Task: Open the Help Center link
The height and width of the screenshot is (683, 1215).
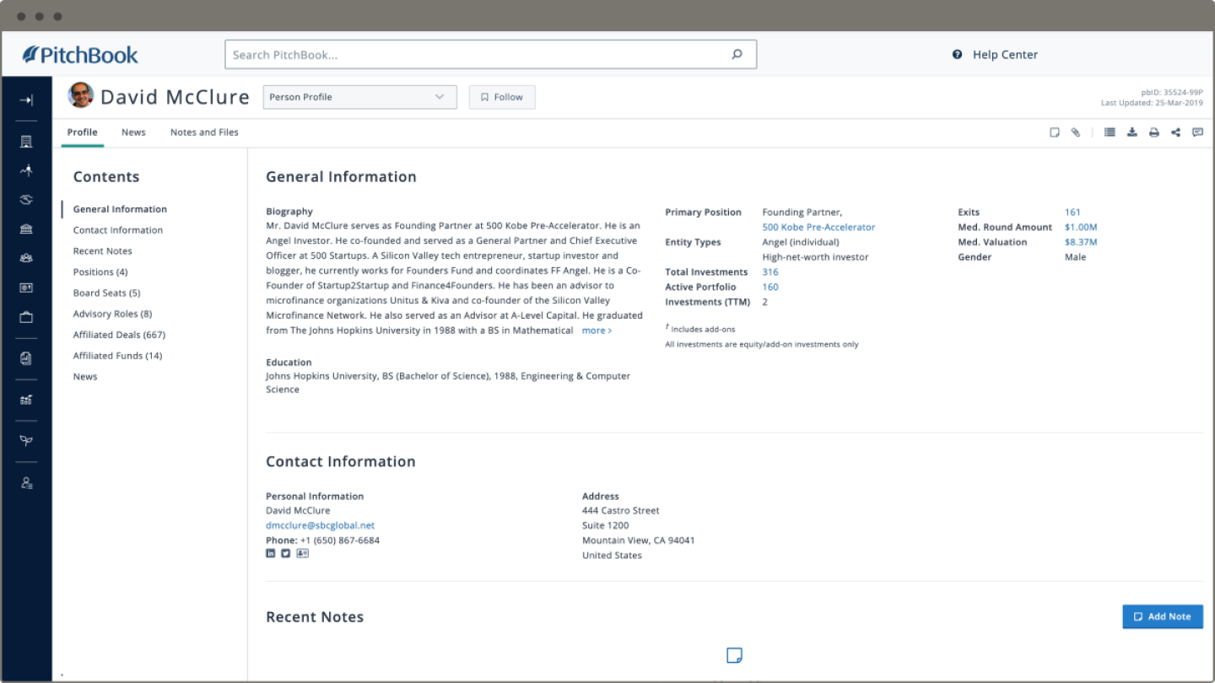Action: pos(1005,55)
